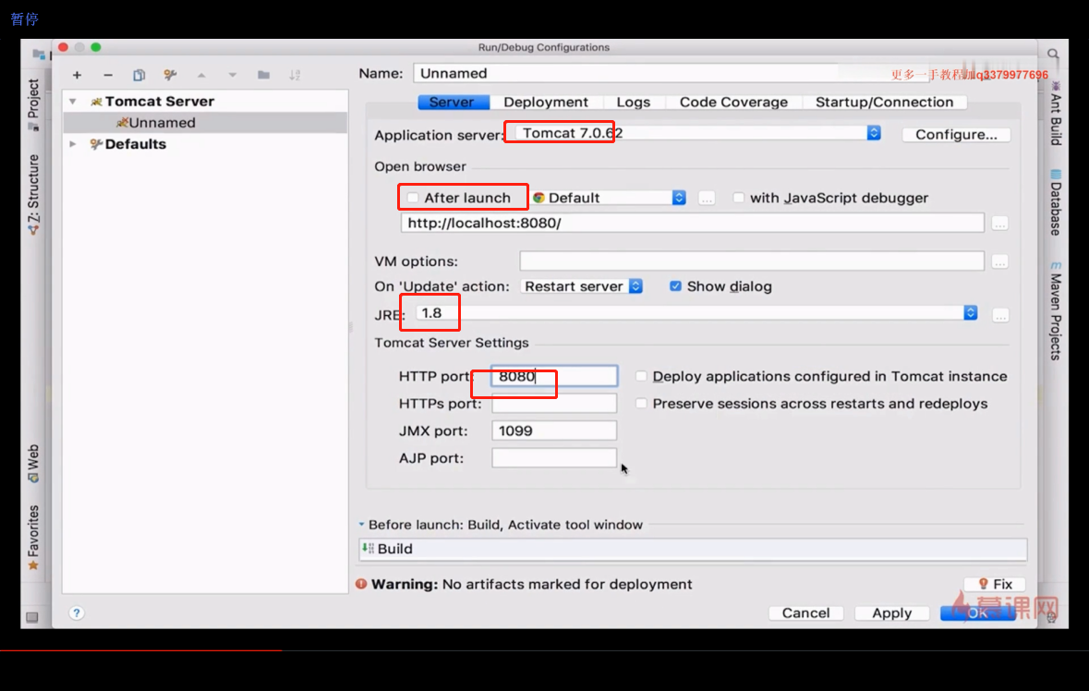Switch to Startup/Connection tab
This screenshot has width=1089, height=691.
click(884, 103)
